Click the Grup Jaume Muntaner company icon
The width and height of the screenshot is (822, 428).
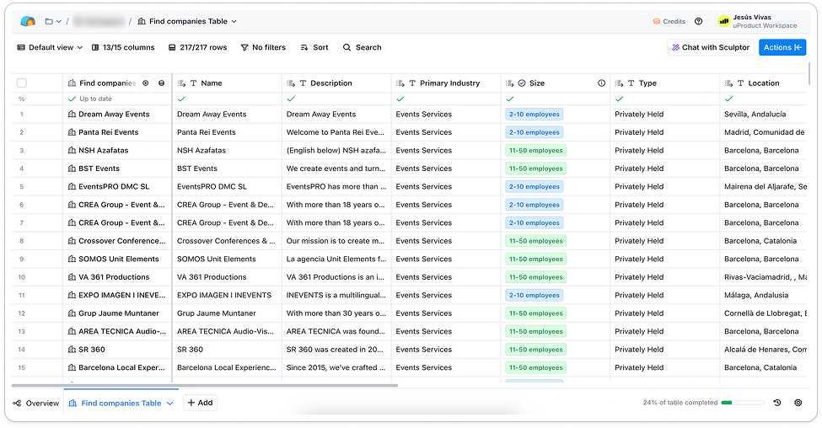72,313
